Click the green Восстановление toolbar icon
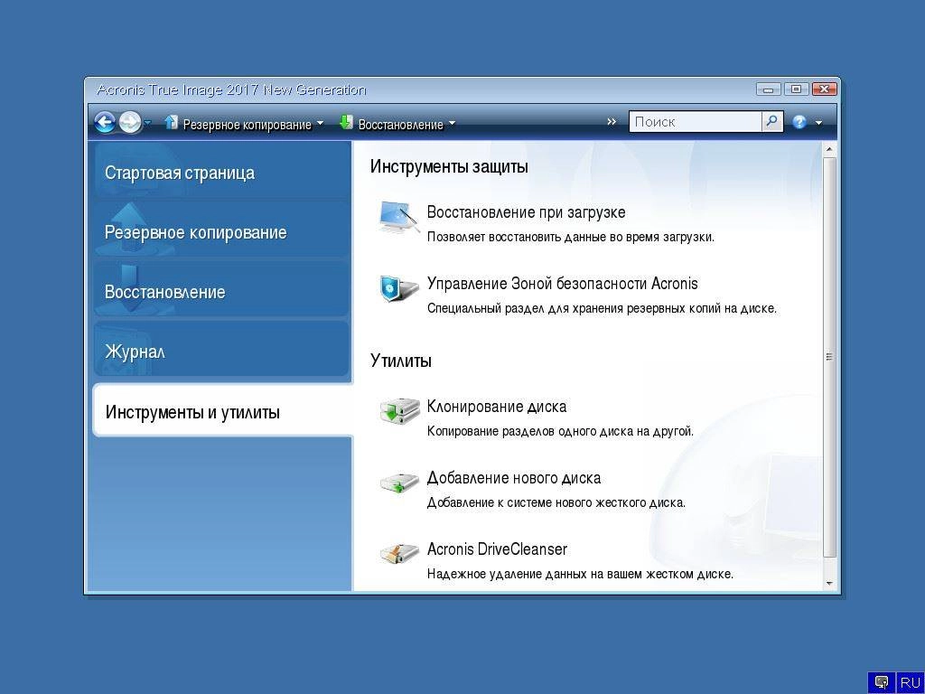 (x=346, y=122)
